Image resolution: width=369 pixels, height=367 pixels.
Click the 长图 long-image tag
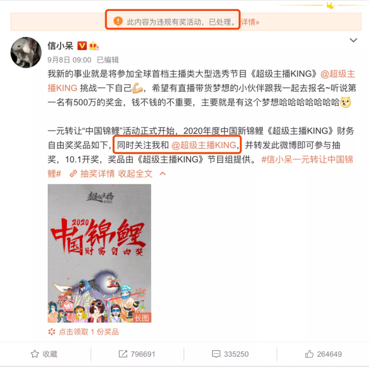pos(142,318)
